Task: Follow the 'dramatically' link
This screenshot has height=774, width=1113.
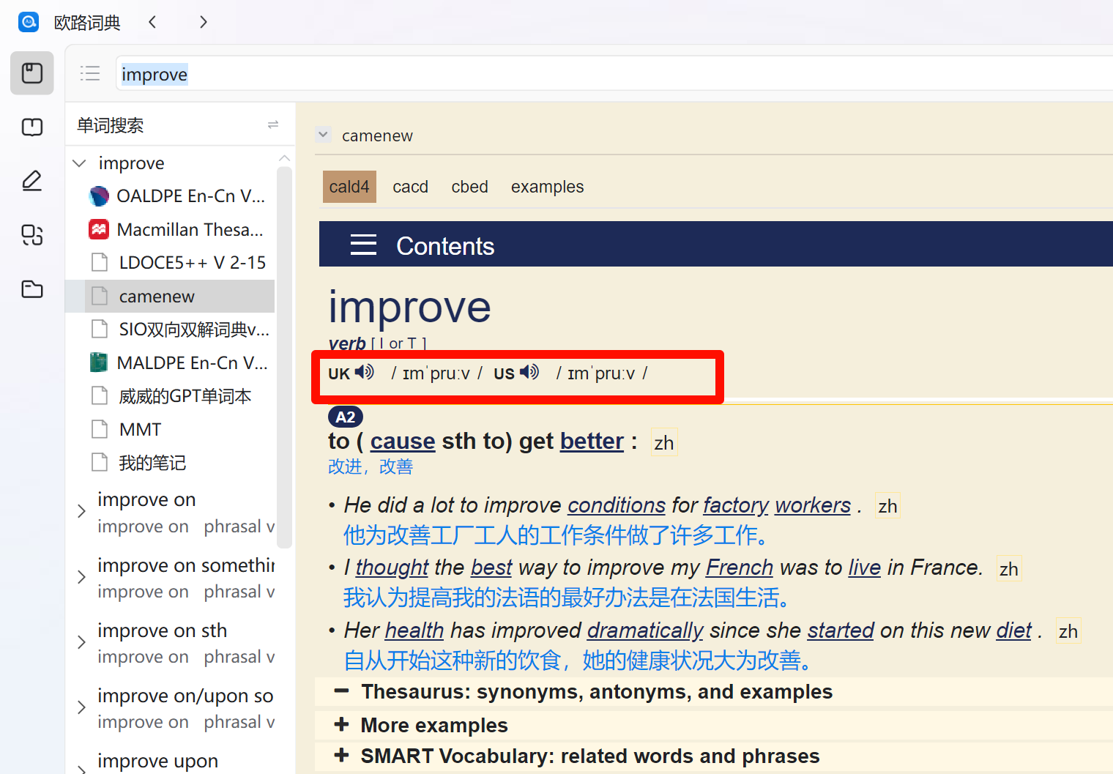Action: click(645, 630)
